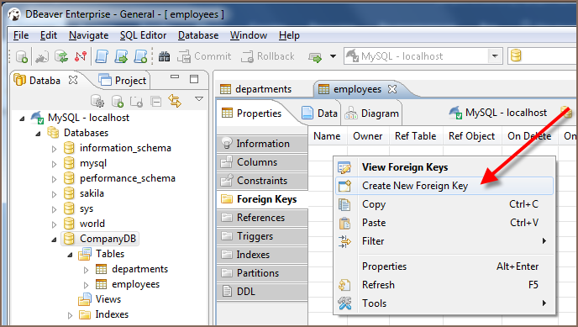This screenshot has width=578, height=327.
Task: Close the employees editor tab
Action: click(392, 89)
